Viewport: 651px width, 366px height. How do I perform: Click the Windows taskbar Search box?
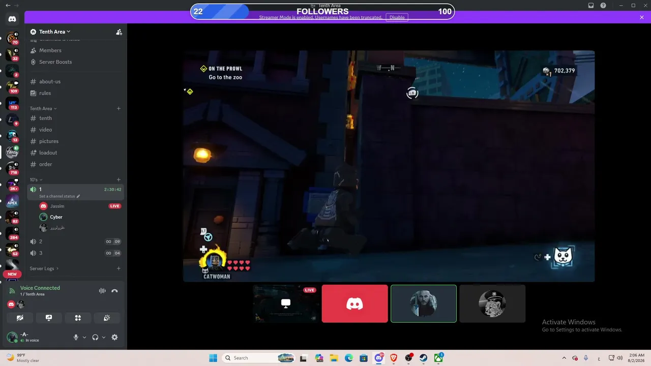pyautogui.click(x=259, y=358)
